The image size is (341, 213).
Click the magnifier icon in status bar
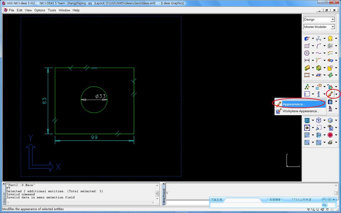point(313,209)
